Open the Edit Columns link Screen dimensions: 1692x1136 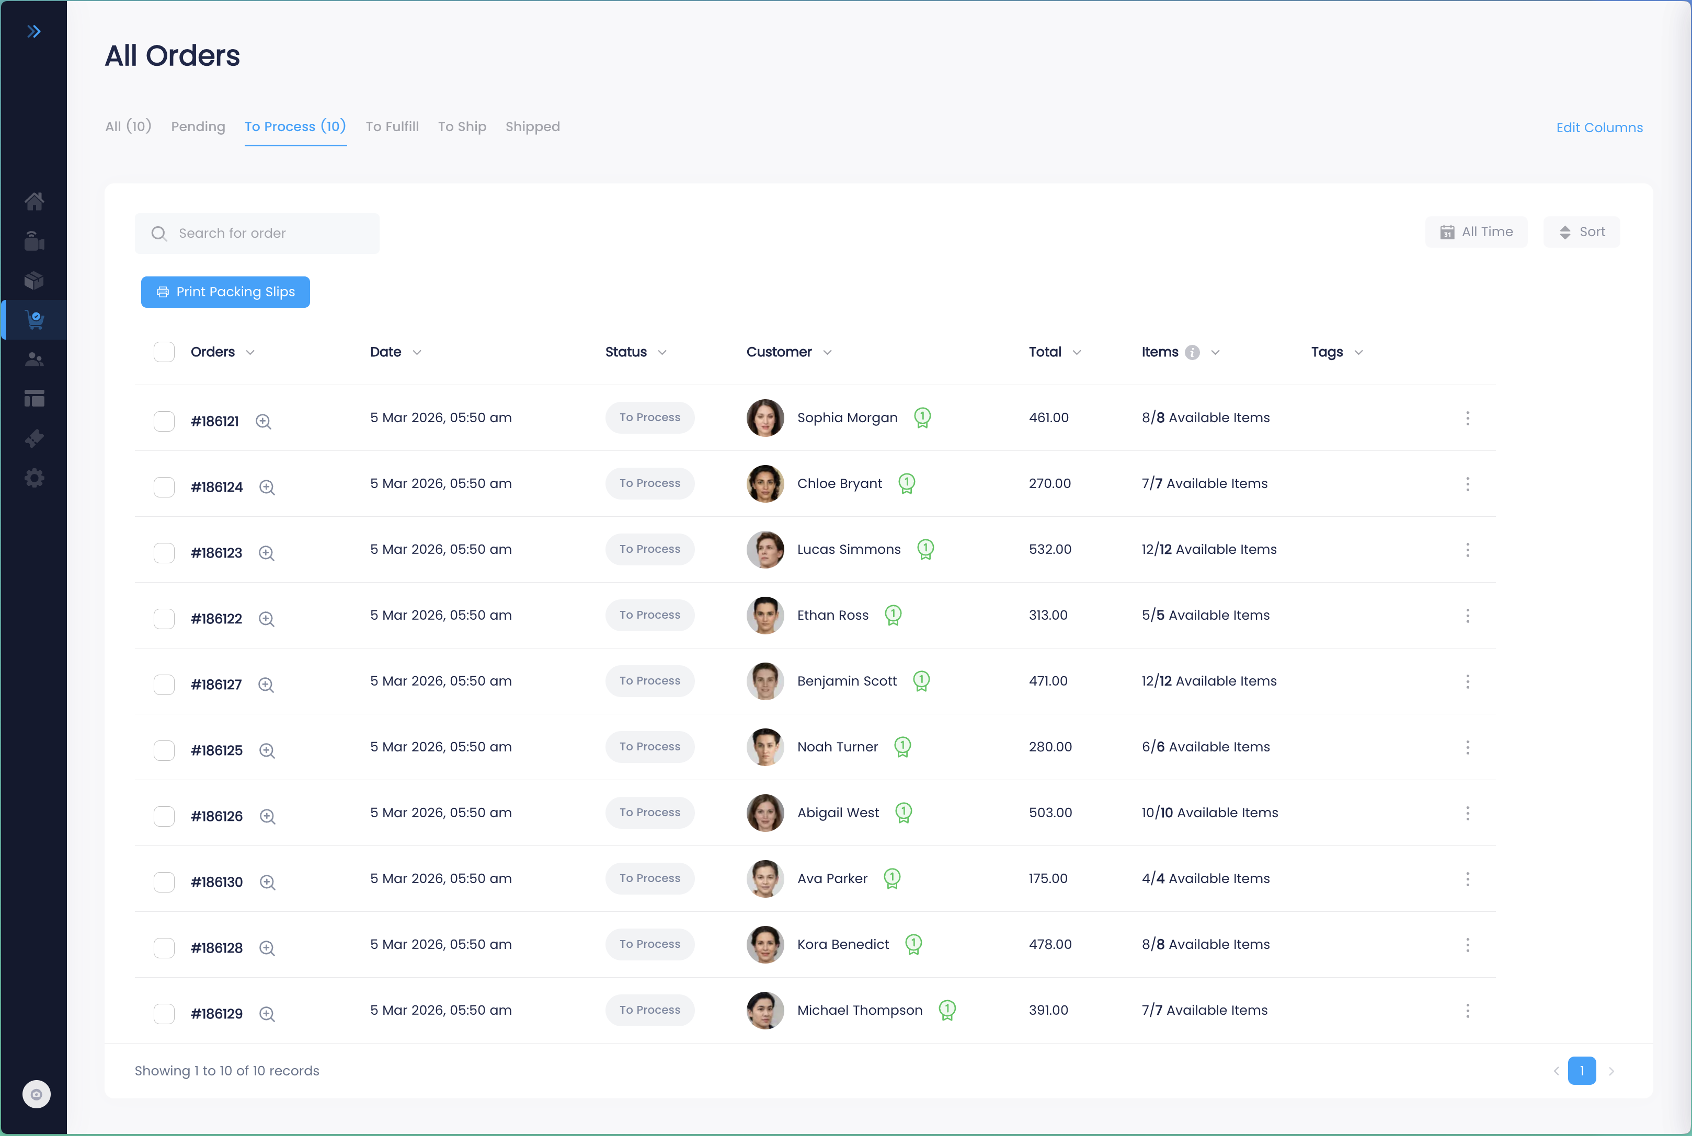pyautogui.click(x=1598, y=127)
